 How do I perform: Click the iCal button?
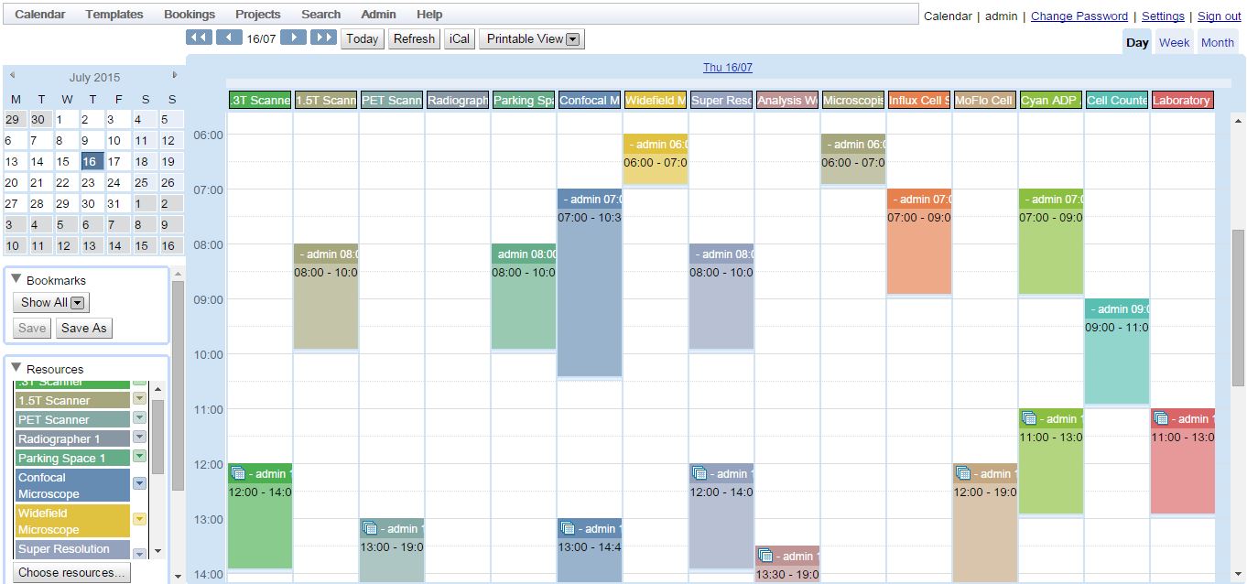coord(460,38)
